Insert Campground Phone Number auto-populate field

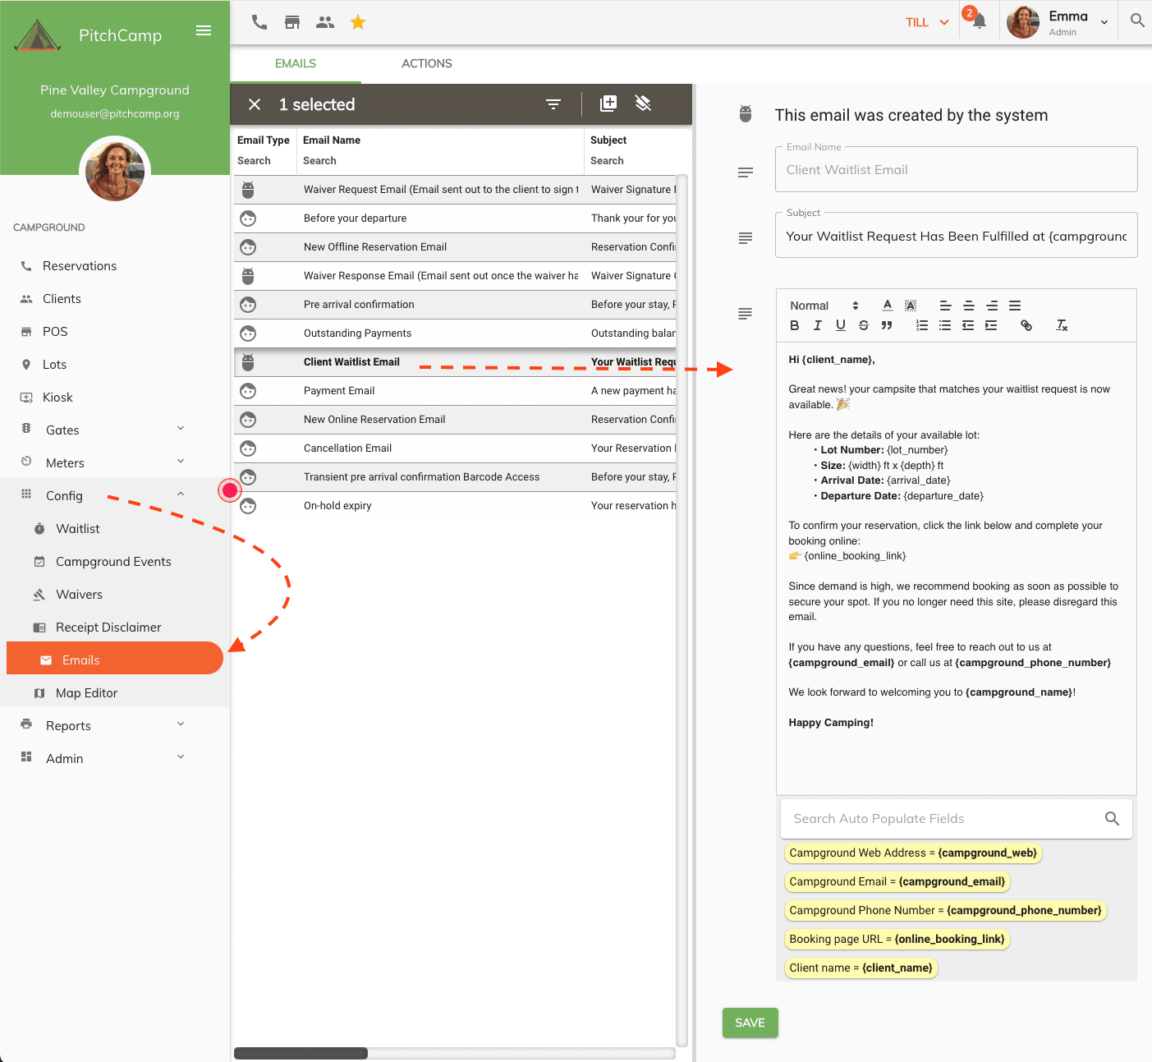point(945,910)
